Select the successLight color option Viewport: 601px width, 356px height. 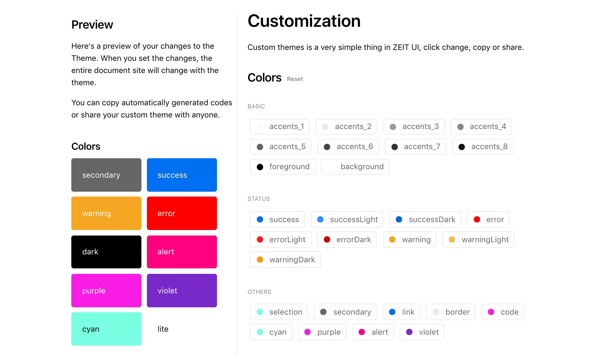(x=347, y=219)
